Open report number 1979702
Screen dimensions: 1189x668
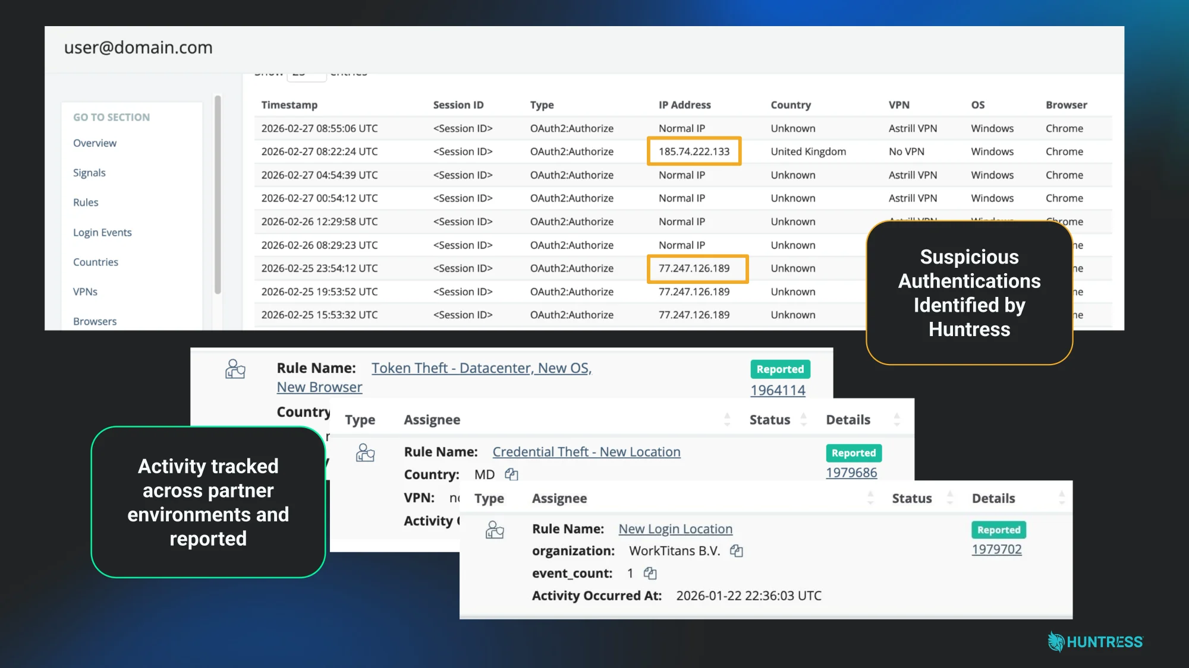coord(996,549)
